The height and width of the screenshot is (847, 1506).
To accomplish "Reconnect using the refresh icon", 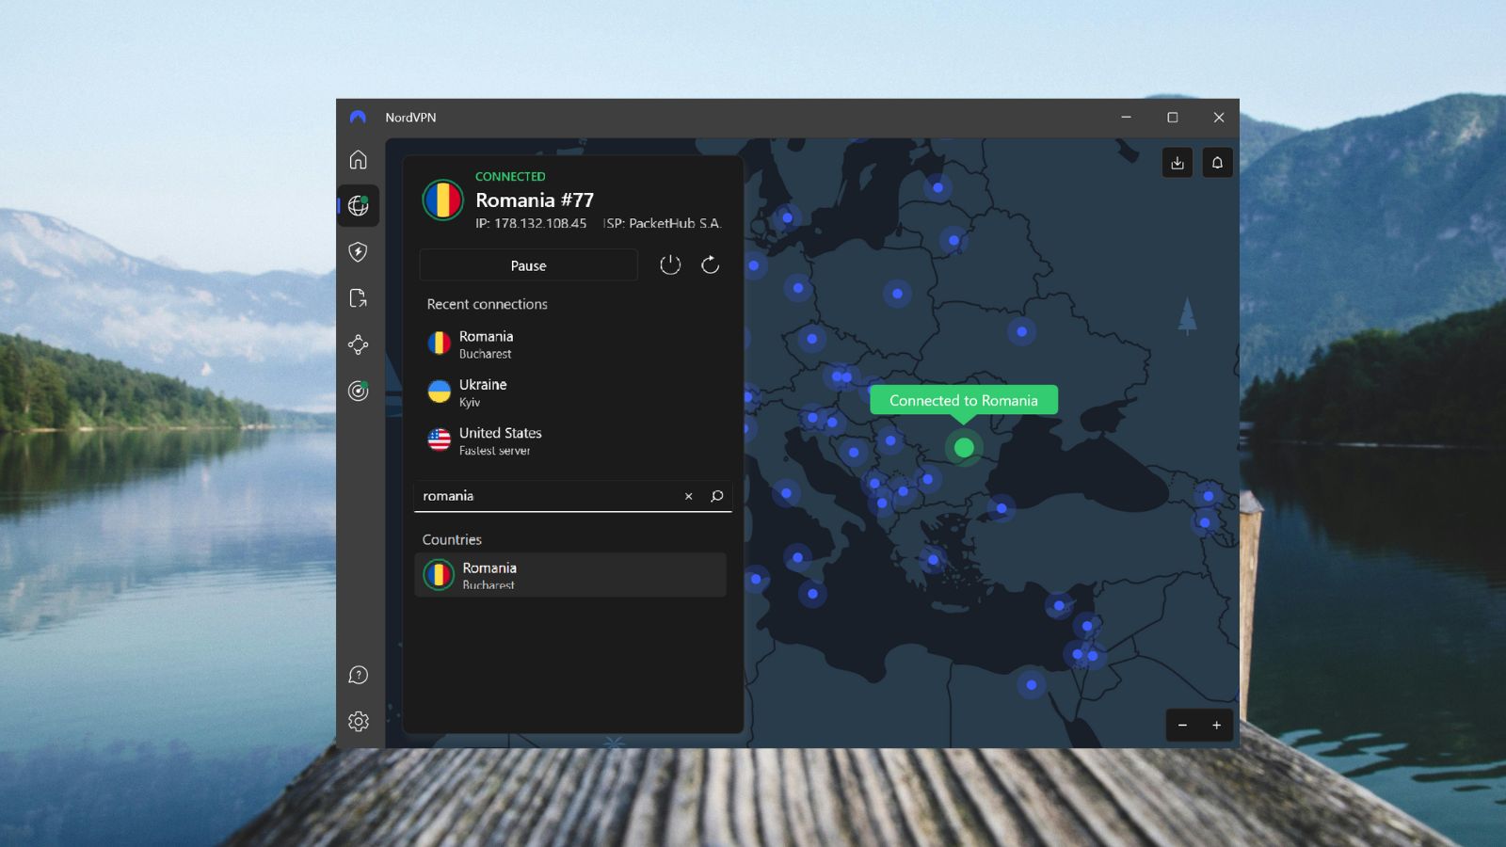I will (710, 264).
